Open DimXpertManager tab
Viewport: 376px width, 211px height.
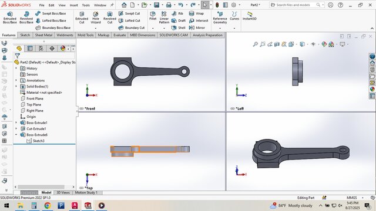click(52, 49)
